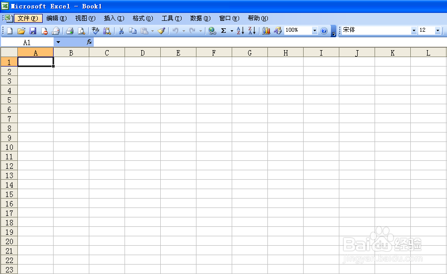
Task: Click the Redo arrow icon
Action: click(192, 31)
